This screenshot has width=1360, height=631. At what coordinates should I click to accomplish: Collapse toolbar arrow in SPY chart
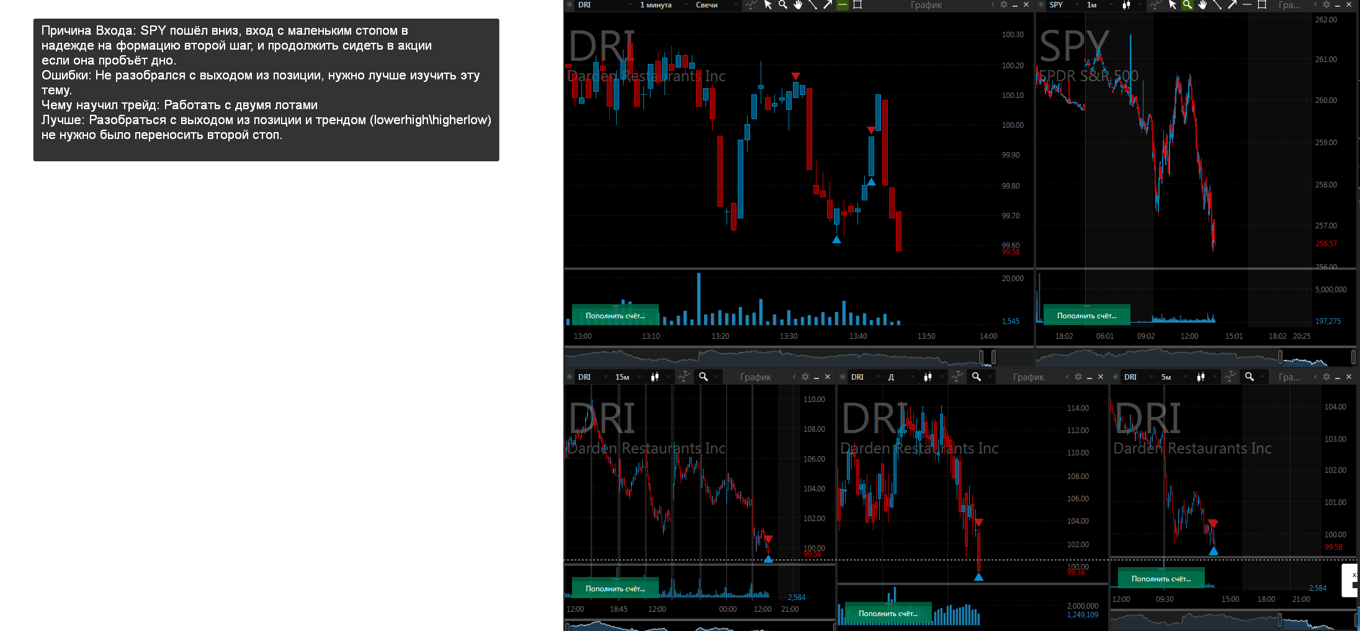coord(1315,5)
